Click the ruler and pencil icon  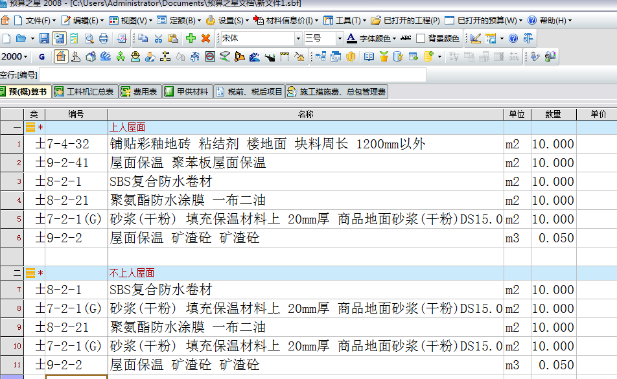point(476,38)
